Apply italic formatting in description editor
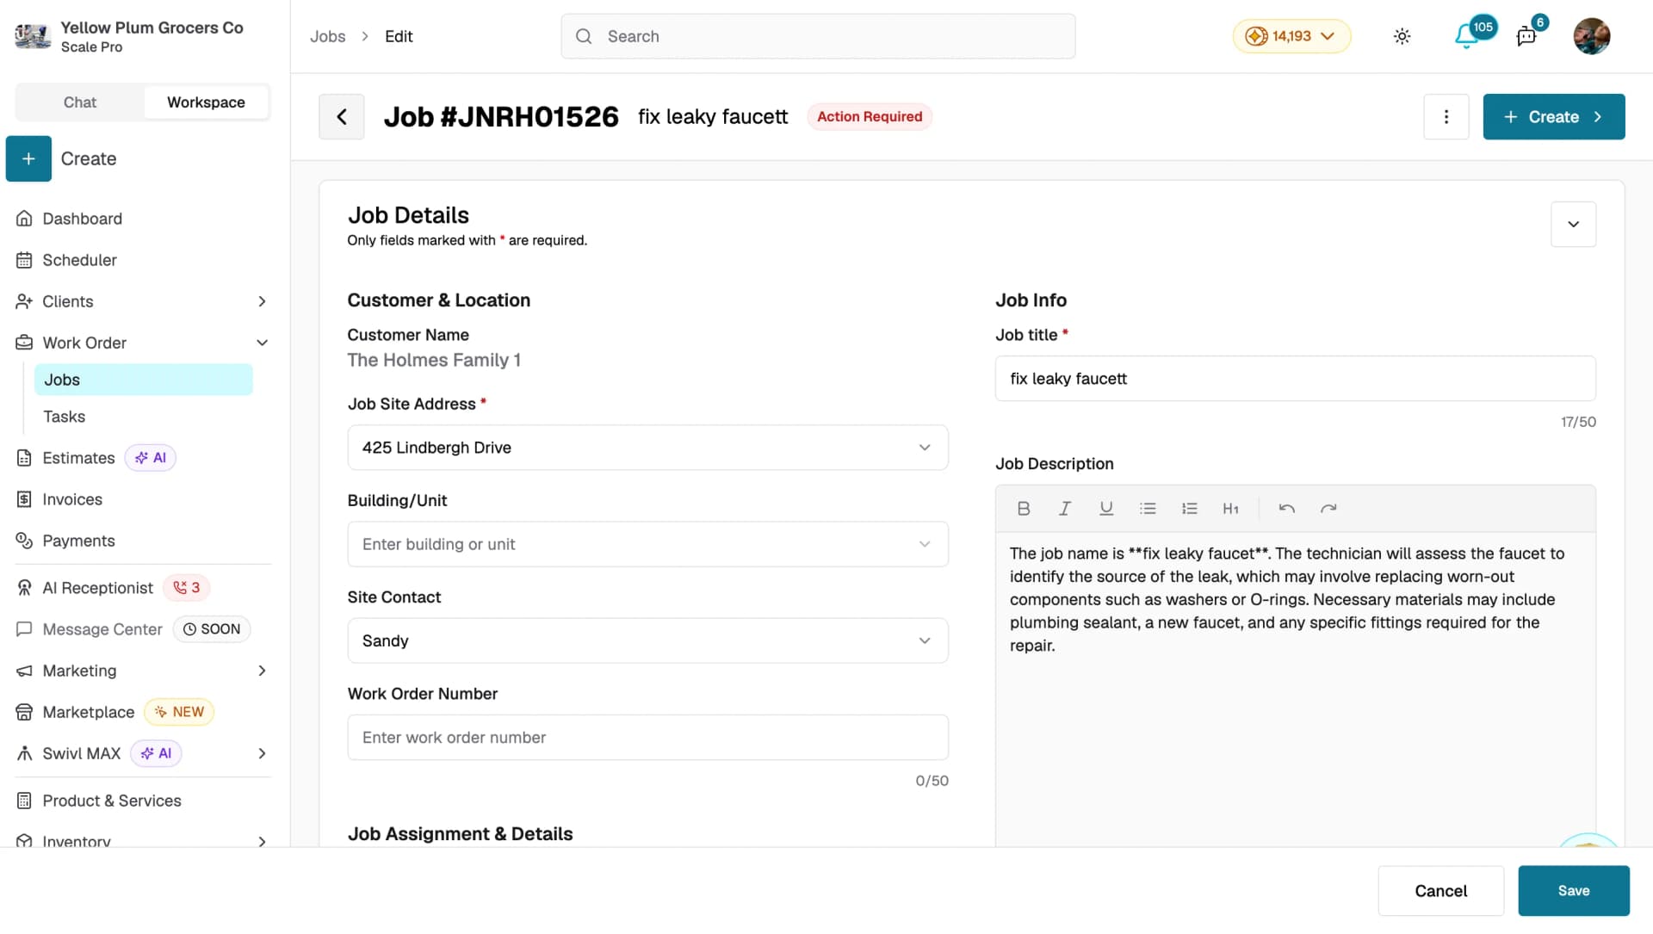 click(x=1065, y=509)
